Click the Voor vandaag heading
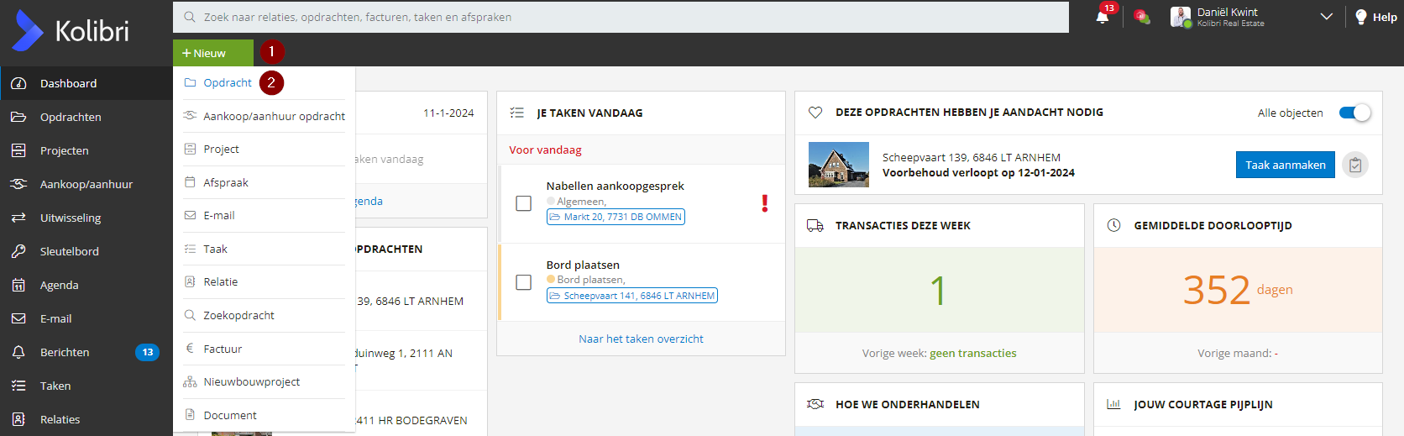This screenshot has height=436, width=1404. click(x=545, y=150)
